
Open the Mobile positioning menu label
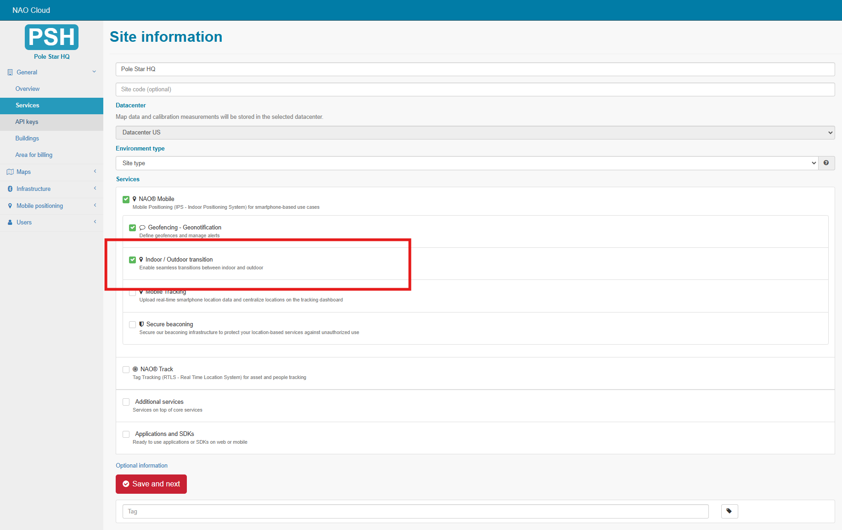pyautogui.click(x=40, y=206)
